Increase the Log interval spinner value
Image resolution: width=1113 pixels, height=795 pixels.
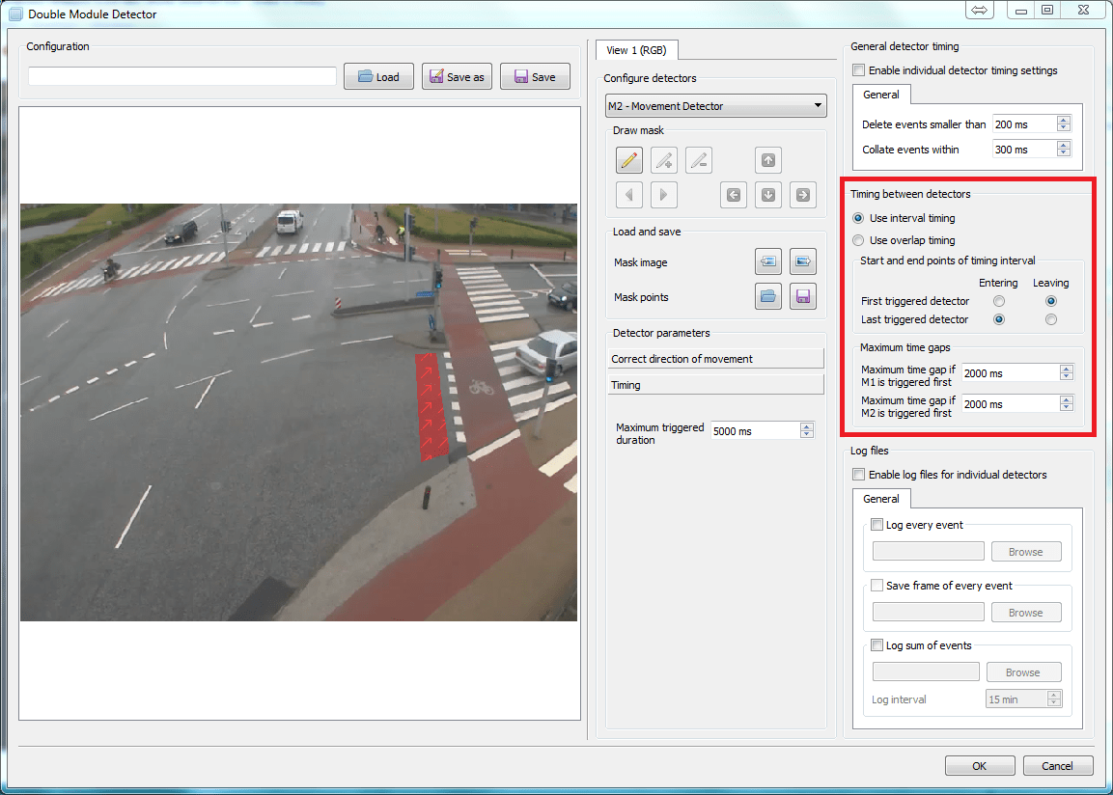pos(1054,695)
